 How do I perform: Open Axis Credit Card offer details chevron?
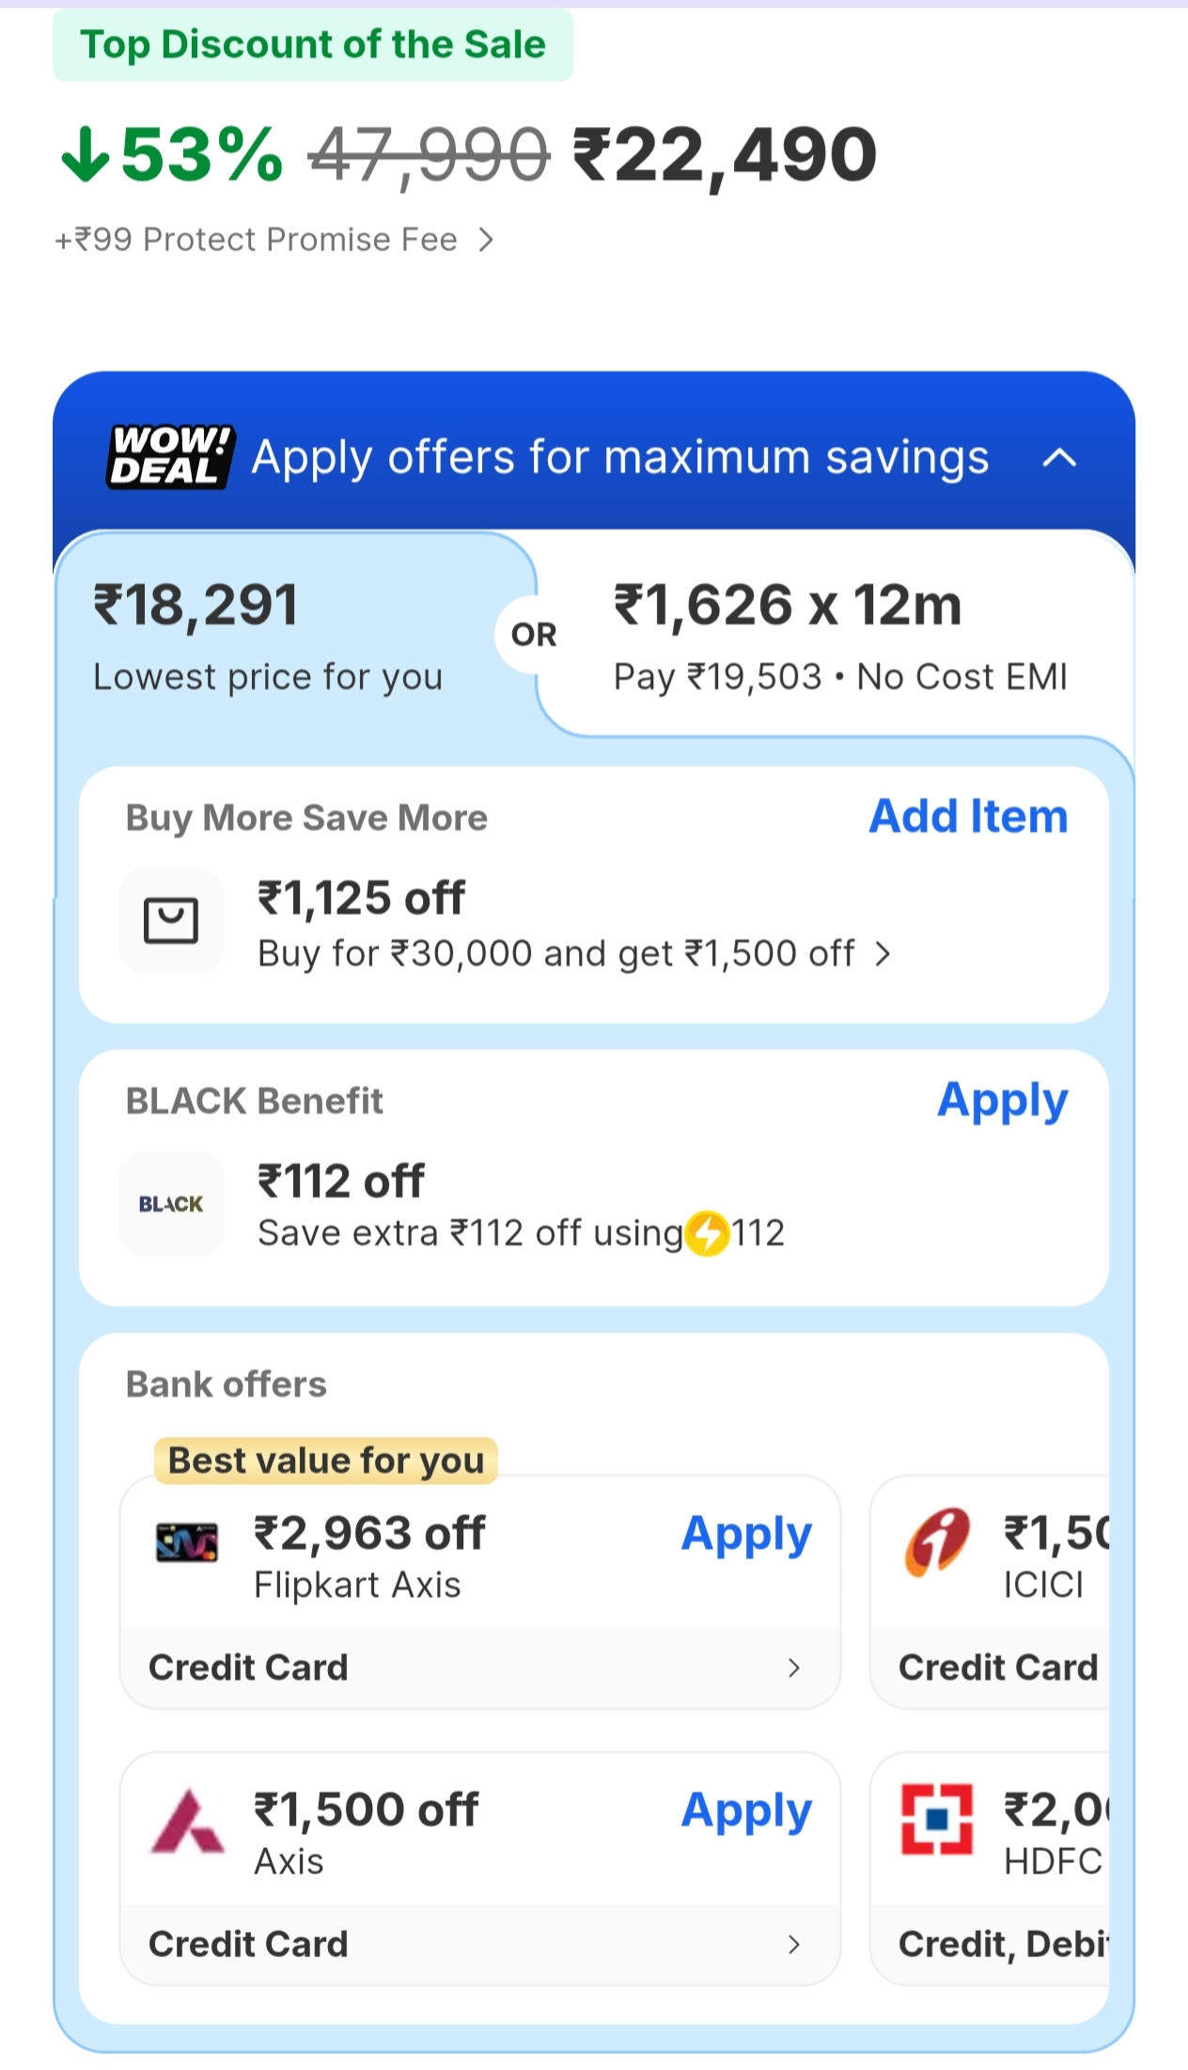coord(794,1944)
